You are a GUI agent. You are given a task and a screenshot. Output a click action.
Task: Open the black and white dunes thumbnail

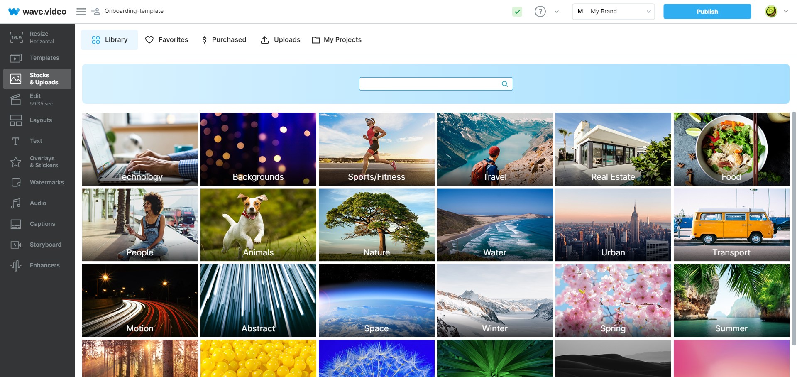(x=613, y=358)
